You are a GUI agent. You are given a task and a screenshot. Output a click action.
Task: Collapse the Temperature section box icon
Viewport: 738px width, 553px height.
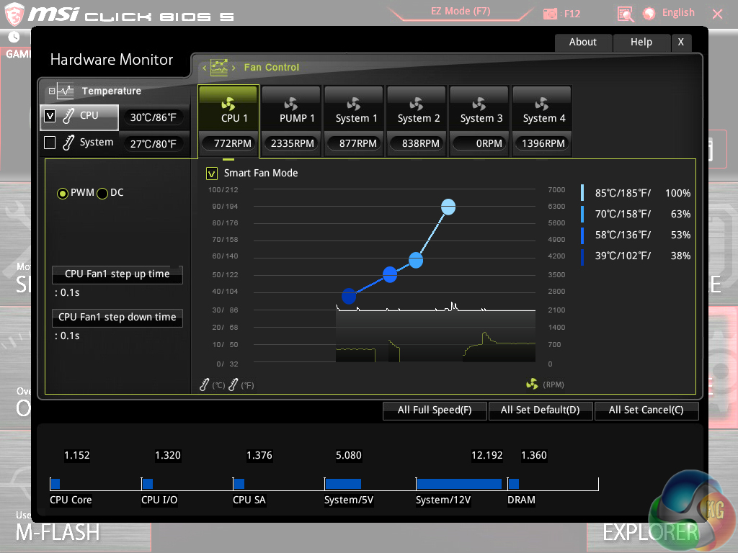point(52,91)
